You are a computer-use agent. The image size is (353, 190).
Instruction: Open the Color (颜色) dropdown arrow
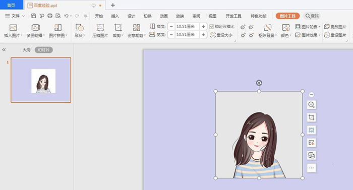coord(290,35)
